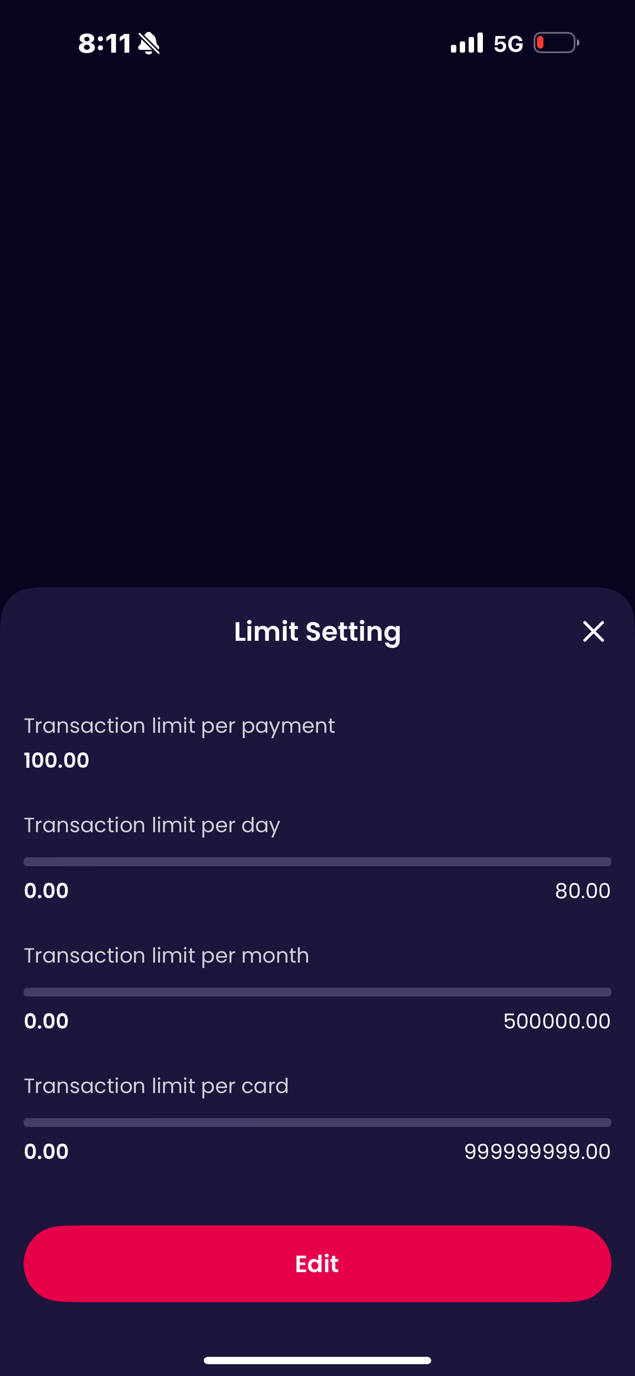The image size is (635, 1376).
Task: Tap the Transaction limit per card label
Action: [x=156, y=1086]
